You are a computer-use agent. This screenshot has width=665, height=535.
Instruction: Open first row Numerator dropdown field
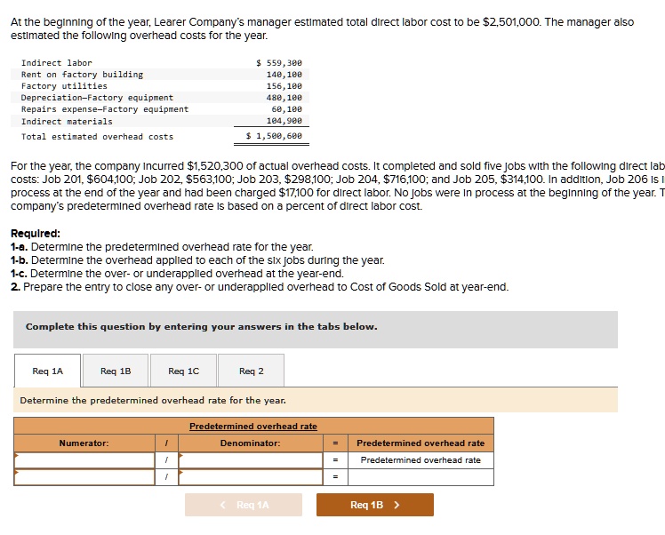(84, 460)
